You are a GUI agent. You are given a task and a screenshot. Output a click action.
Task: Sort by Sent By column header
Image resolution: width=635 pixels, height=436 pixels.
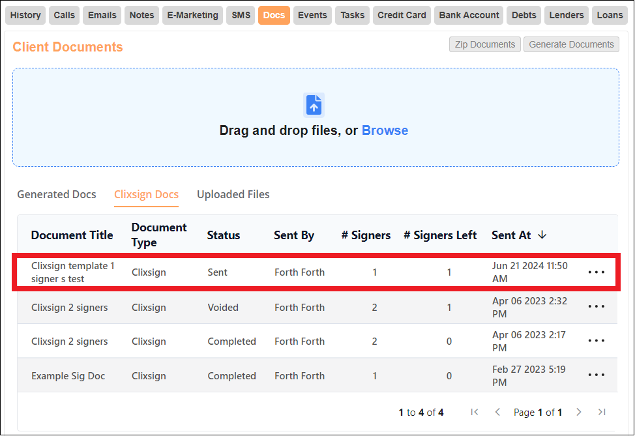click(x=294, y=235)
